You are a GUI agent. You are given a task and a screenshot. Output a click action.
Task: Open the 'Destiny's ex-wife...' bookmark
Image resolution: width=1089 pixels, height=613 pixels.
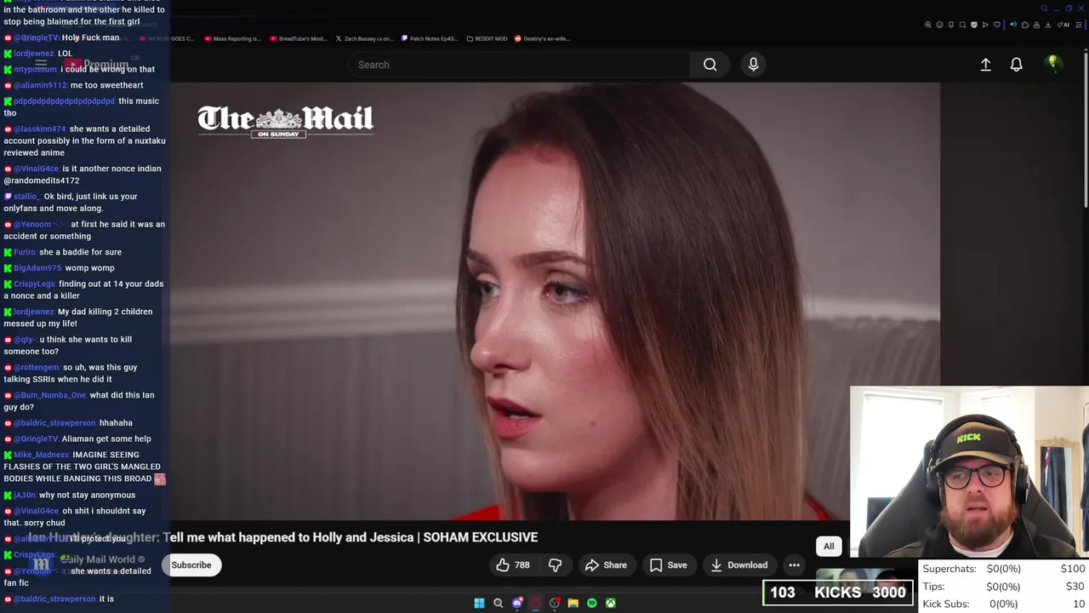[x=542, y=38]
